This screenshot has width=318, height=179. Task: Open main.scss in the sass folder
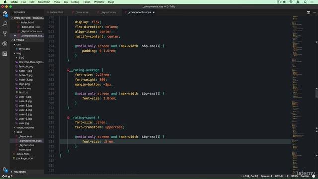click(x=25, y=149)
